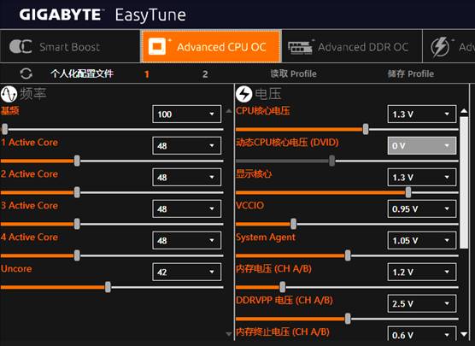The height and width of the screenshot is (346, 475).
Task: Open the 内存电压 (CH A/B) dropdown
Action: click(422, 272)
